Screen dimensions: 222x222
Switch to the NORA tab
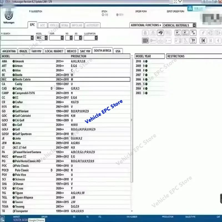tap(65, 25)
